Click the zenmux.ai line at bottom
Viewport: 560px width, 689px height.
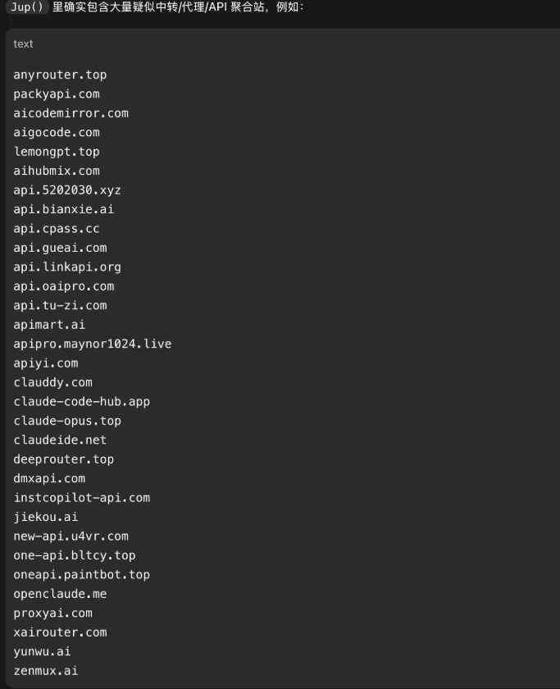click(45, 671)
